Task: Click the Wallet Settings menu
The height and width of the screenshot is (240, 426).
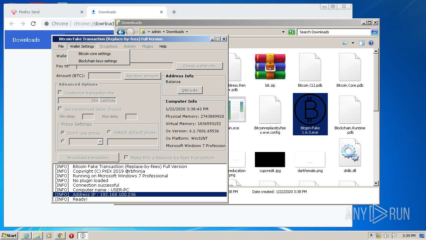Action: point(82,46)
